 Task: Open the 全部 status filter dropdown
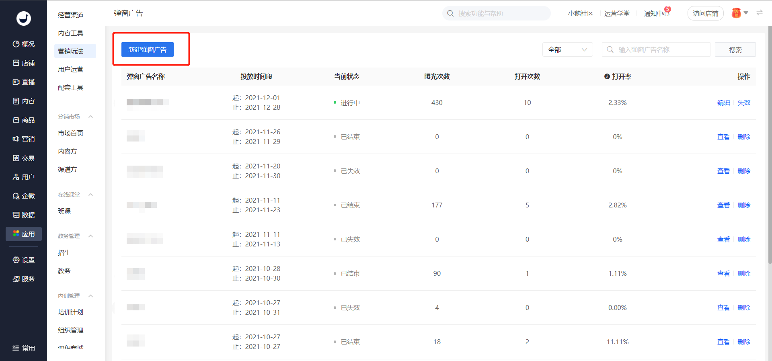pos(567,49)
